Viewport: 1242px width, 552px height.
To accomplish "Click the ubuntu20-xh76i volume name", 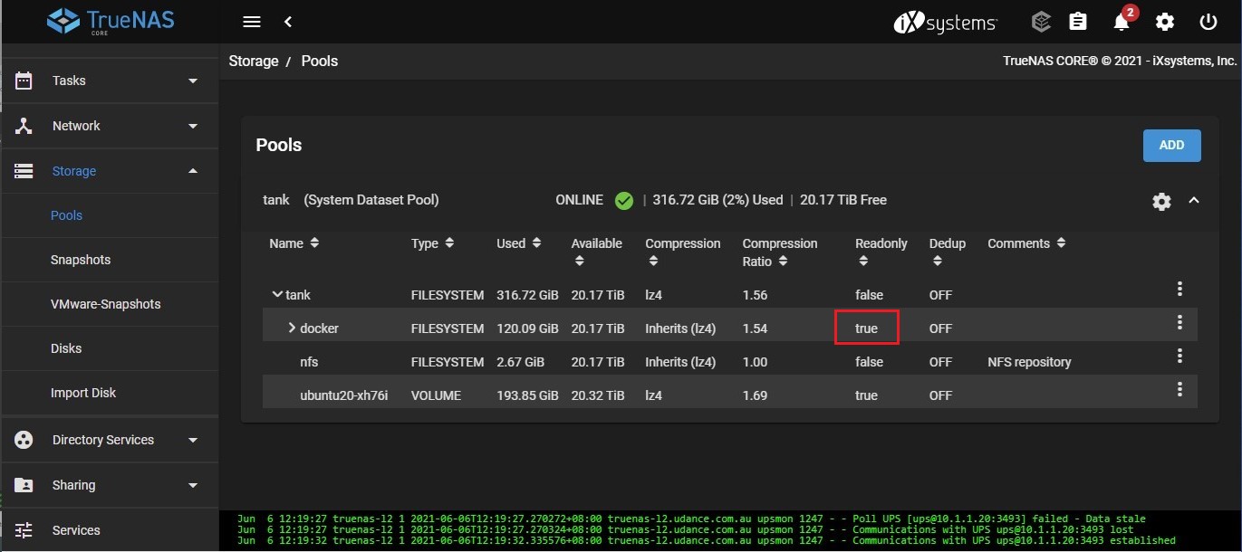I will click(x=344, y=395).
